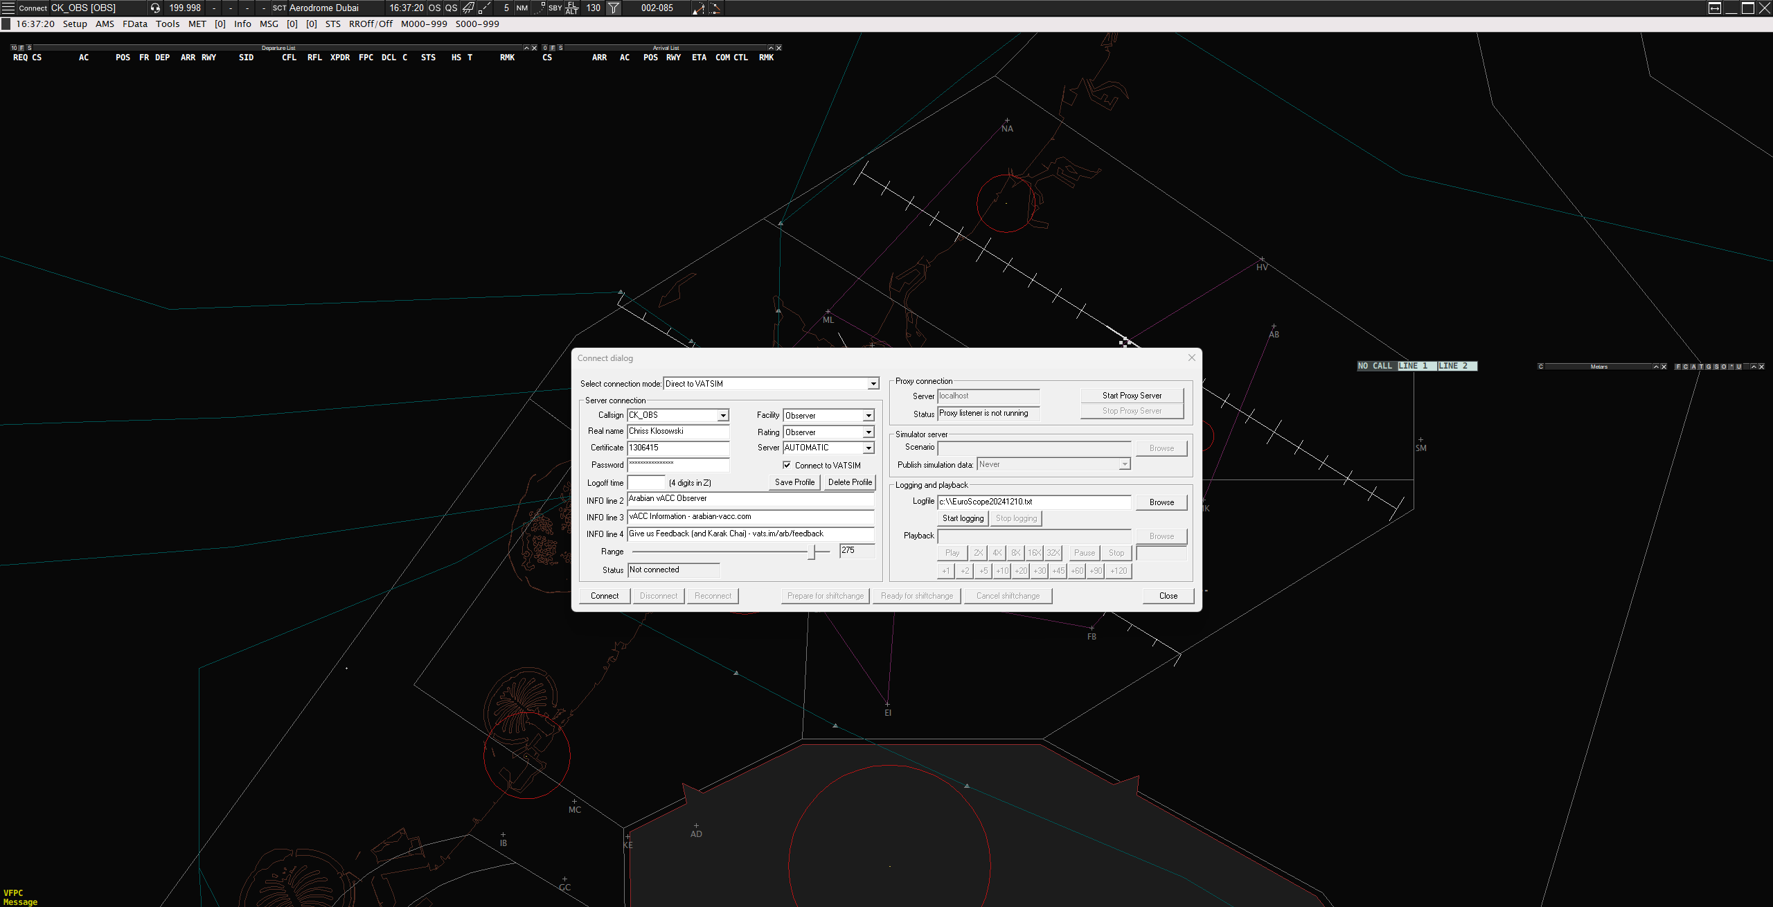Open the Facility dropdown
Screen dimensions: 1773x907
click(868, 415)
